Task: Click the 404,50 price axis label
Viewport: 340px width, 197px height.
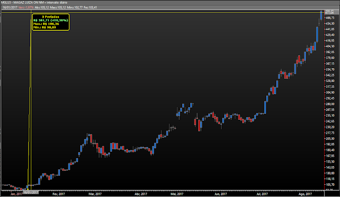Action: coord(330,46)
